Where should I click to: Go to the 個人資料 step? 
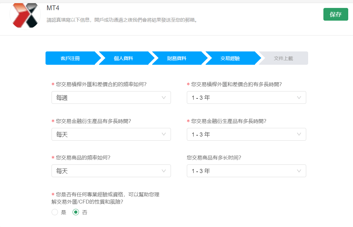(124, 58)
